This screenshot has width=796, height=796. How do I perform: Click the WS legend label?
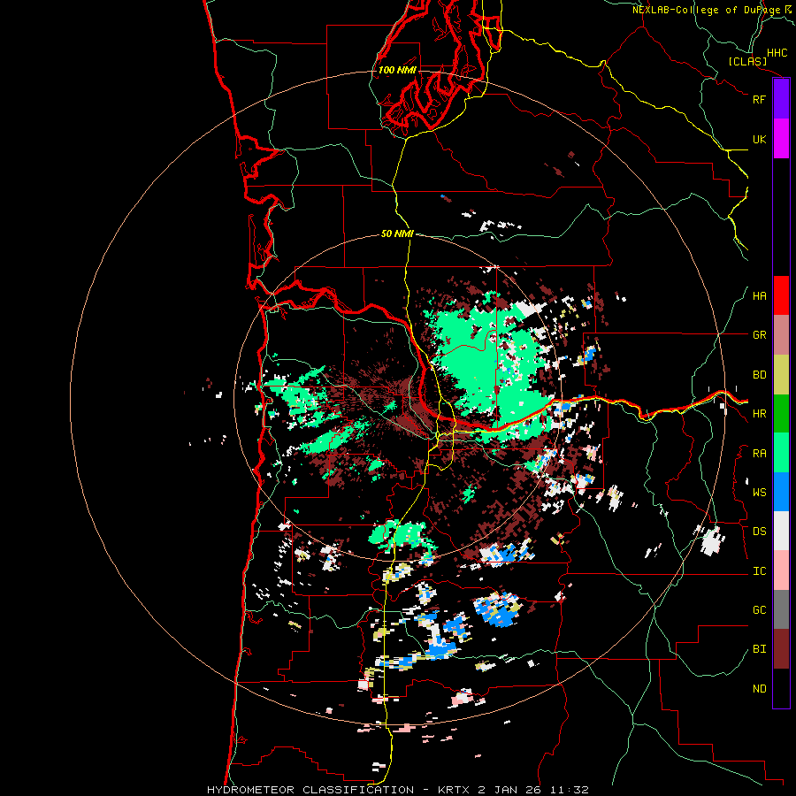point(759,493)
